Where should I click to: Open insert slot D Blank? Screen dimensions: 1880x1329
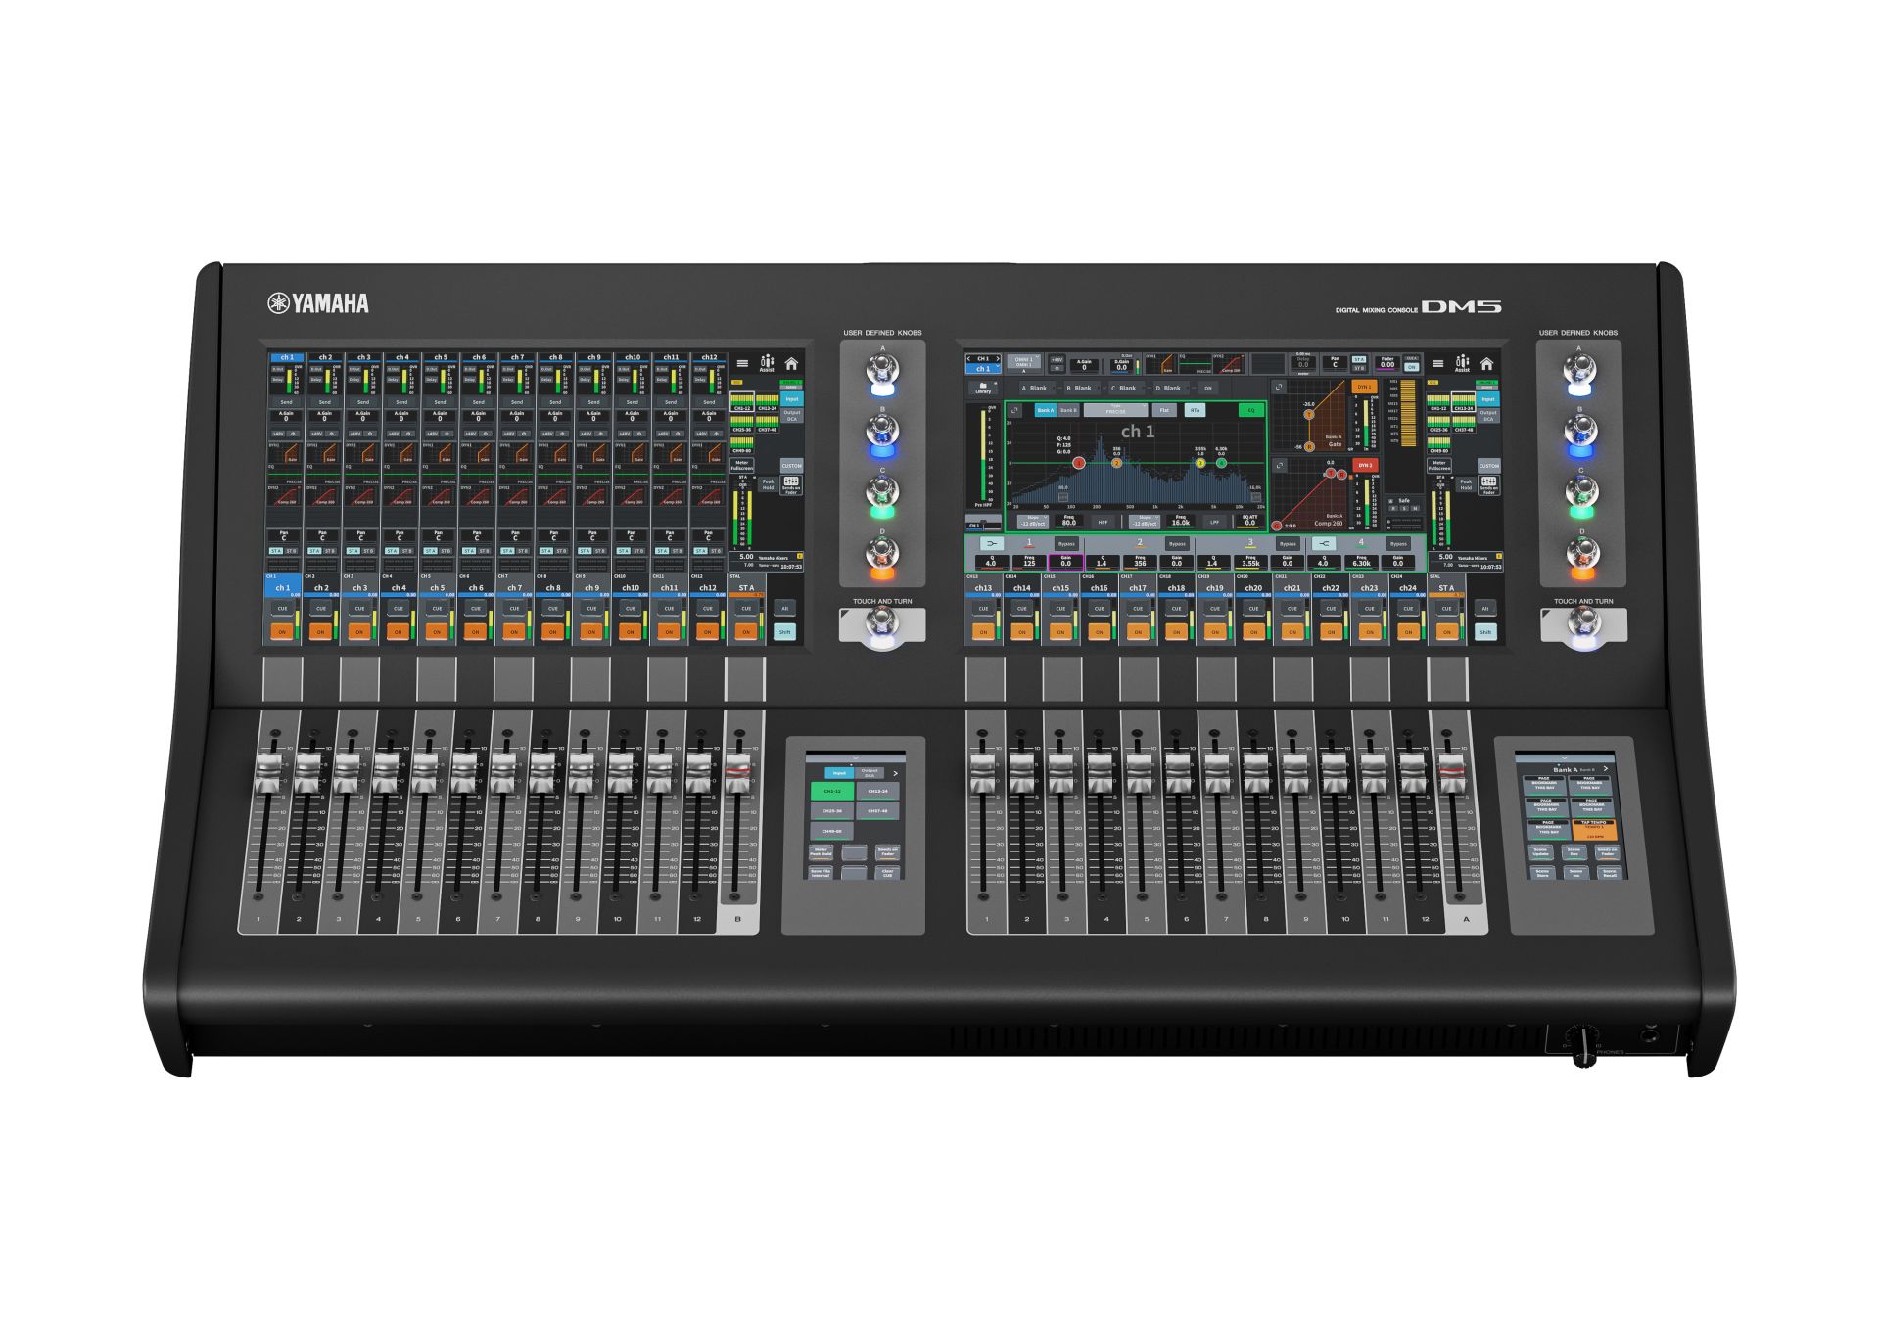[1170, 388]
